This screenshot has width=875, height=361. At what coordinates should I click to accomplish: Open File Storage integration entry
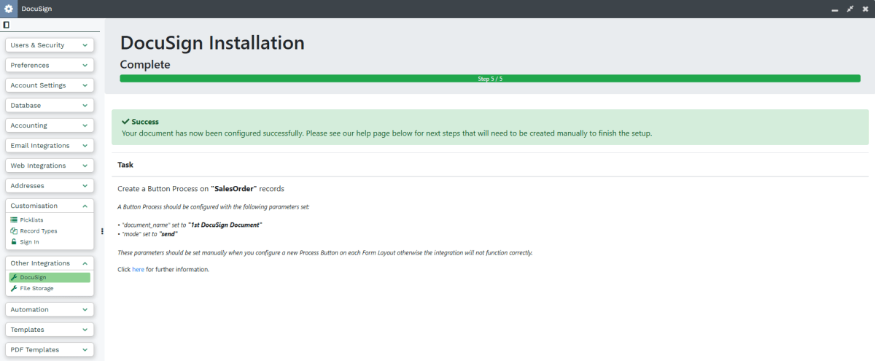[50, 288]
